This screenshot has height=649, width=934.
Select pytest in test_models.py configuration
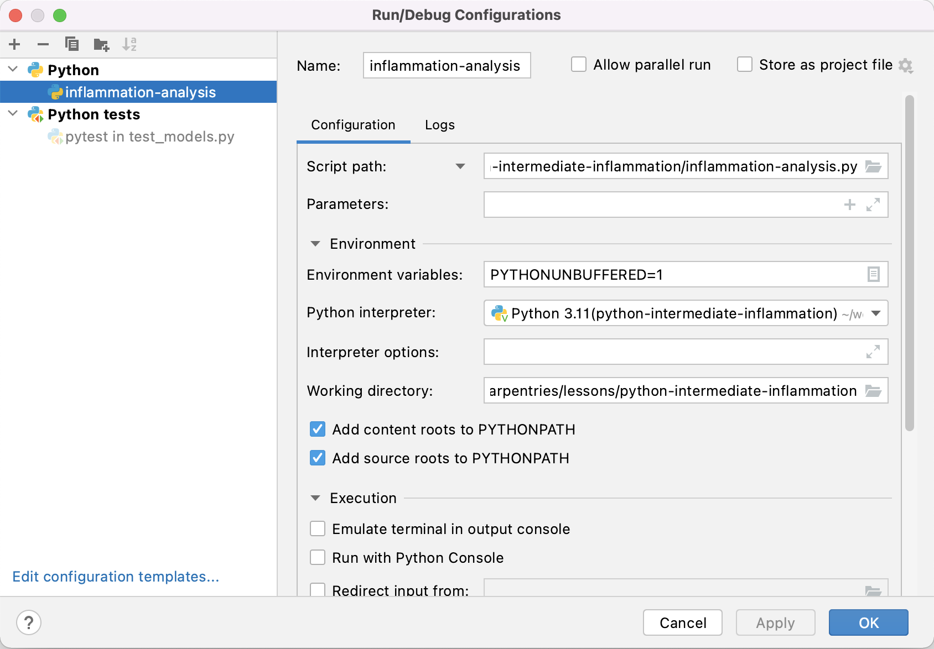pyautogui.click(x=149, y=137)
